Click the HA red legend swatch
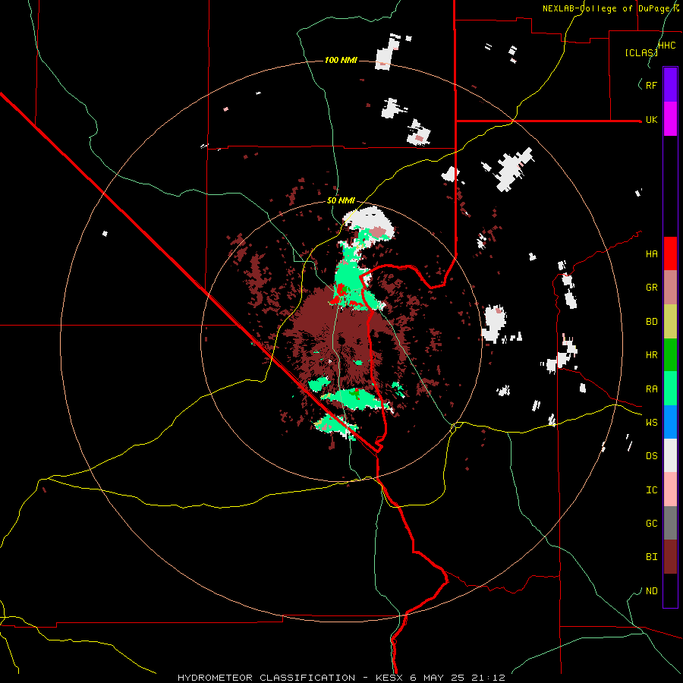The image size is (683, 683). pos(670,253)
